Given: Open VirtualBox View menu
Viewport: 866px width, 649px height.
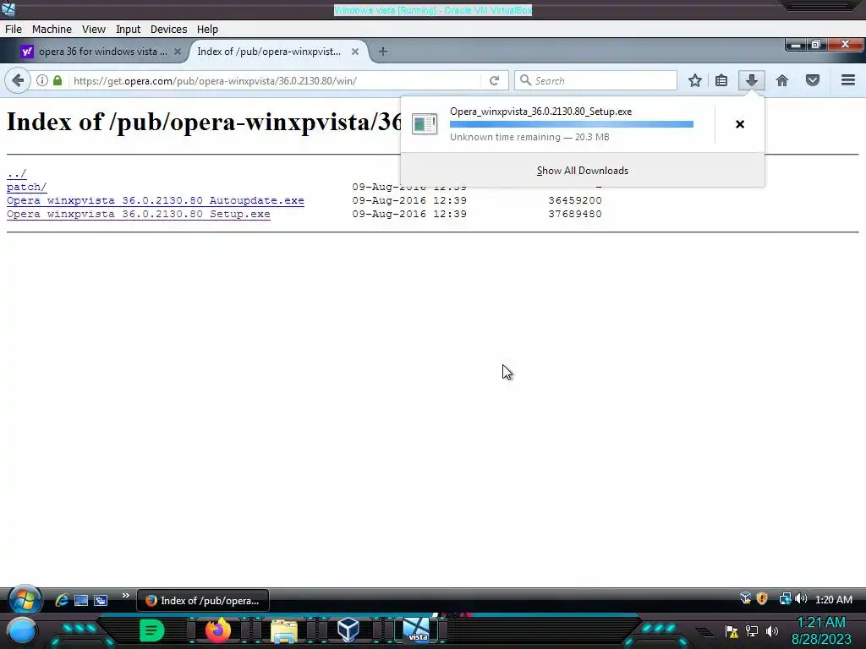Looking at the screenshot, I should pyautogui.click(x=94, y=30).
